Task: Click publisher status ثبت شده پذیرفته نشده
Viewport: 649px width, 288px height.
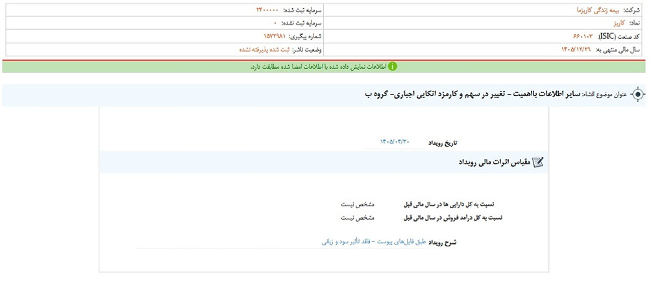Action: point(265,50)
